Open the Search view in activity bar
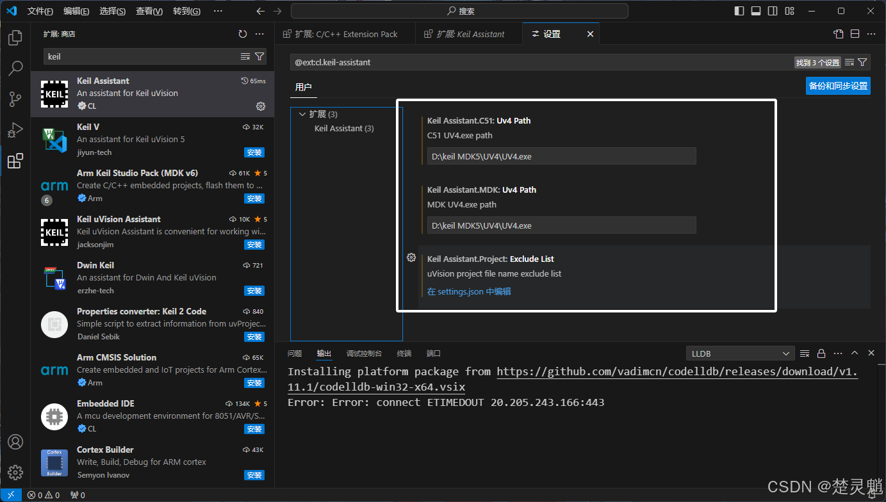The image size is (886, 502). [x=15, y=69]
